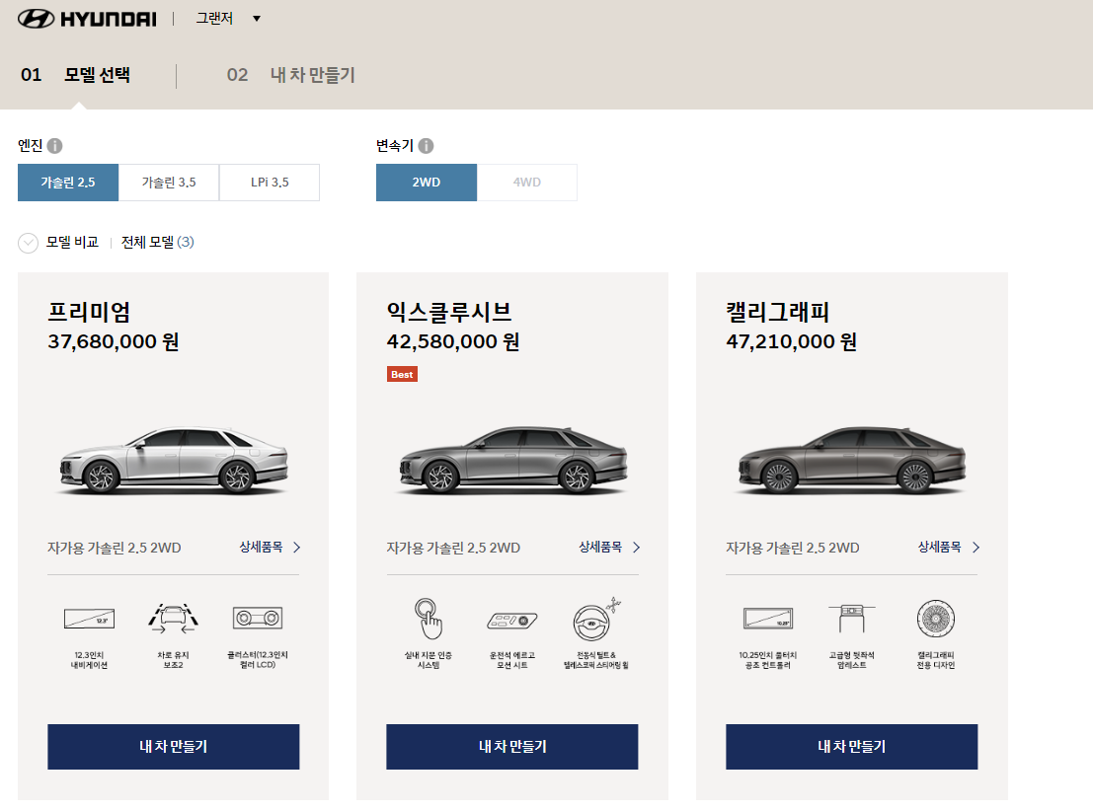The image size is (1093, 812).
Task: Click the 전체 모델 (3) link
Action: pos(158,243)
